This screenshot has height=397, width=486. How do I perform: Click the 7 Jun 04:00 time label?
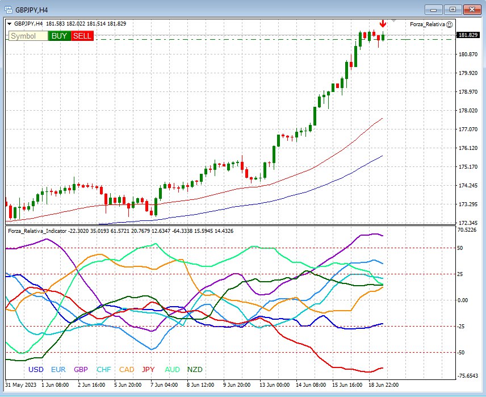(x=164, y=385)
